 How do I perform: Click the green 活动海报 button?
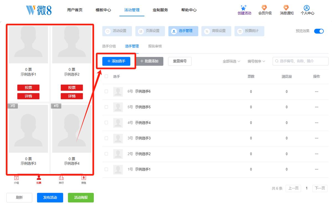81,197
